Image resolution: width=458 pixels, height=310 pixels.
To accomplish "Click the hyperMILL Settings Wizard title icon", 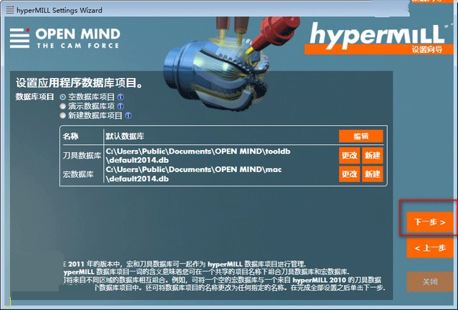I will [x=9, y=10].
